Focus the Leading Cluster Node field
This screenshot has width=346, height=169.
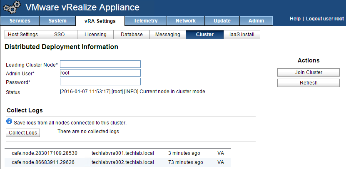100,64
